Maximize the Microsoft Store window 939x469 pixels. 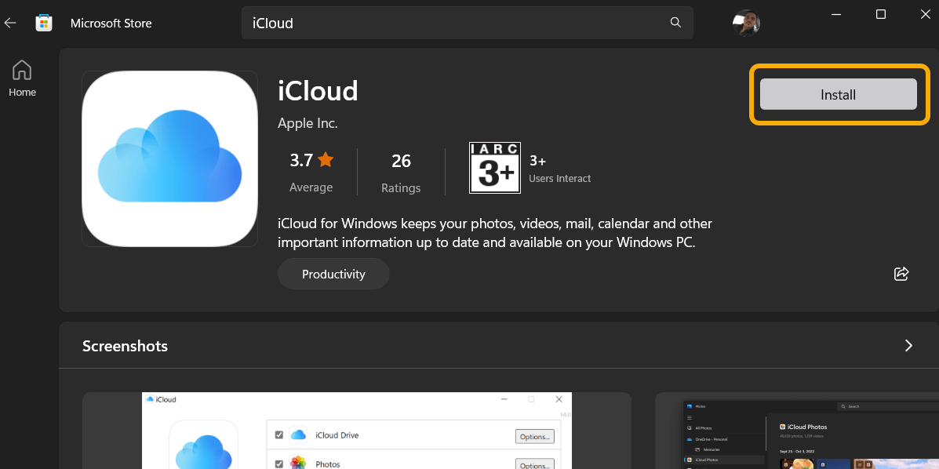point(880,14)
